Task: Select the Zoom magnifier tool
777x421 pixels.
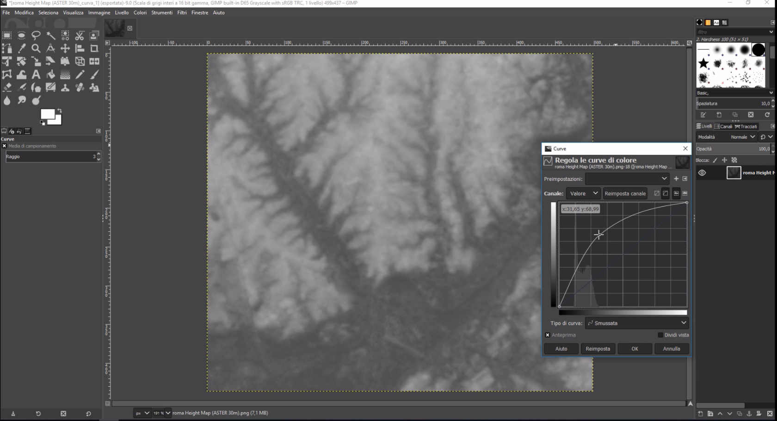Action: pyautogui.click(x=36, y=48)
